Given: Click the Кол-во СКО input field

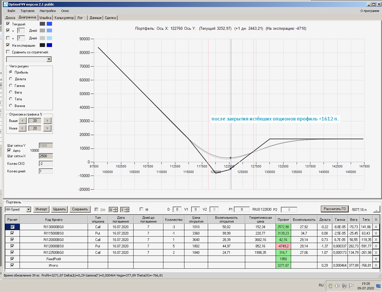Looking at the screenshot, I should point(46,164).
